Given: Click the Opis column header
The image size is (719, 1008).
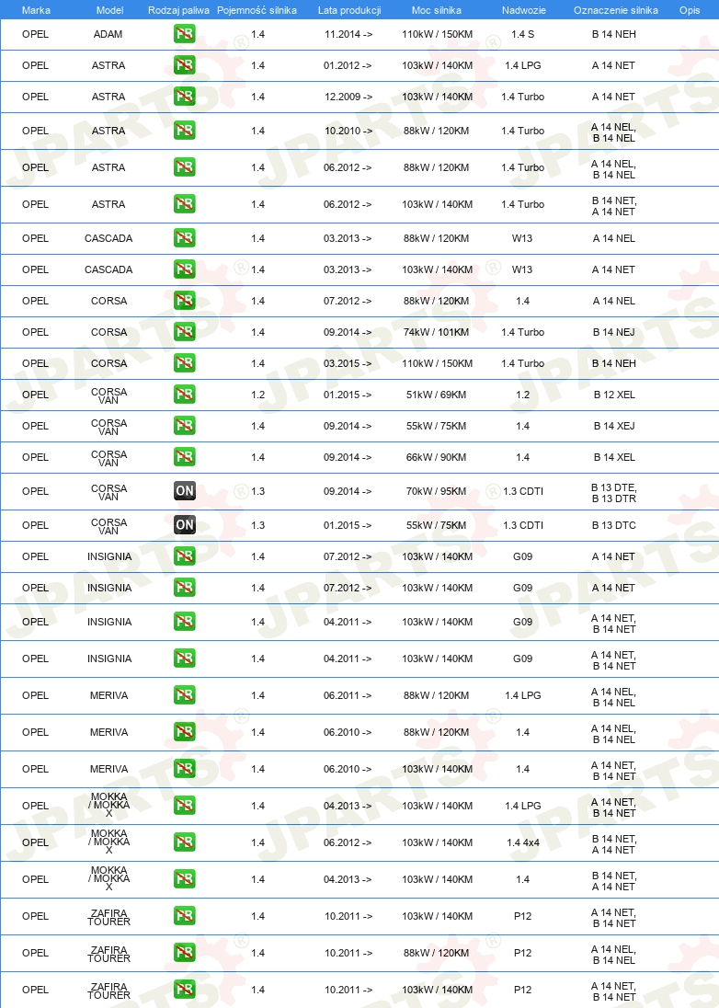Looking at the screenshot, I should (690, 10).
